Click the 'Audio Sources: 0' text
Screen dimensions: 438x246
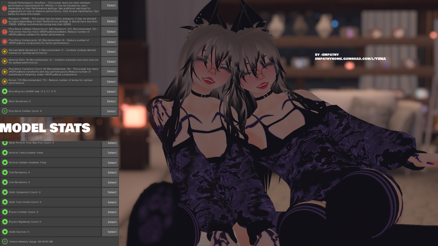(x=19, y=232)
